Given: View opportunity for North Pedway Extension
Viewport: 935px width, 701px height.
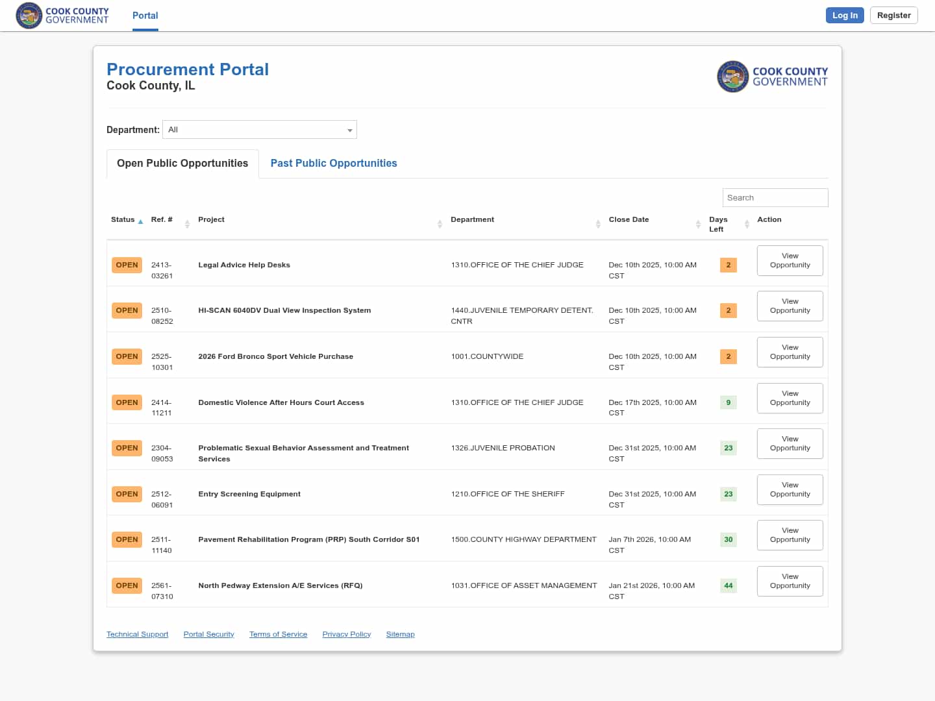Looking at the screenshot, I should pyautogui.click(x=790, y=581).
